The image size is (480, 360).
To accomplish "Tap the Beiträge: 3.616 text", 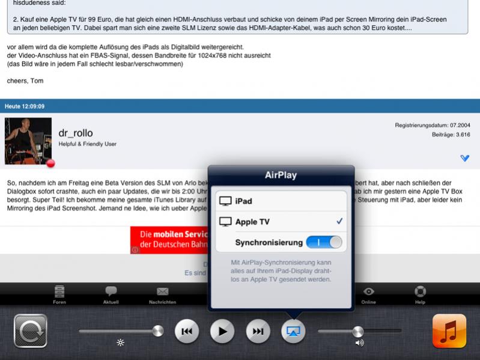I will tap(451, 135).
